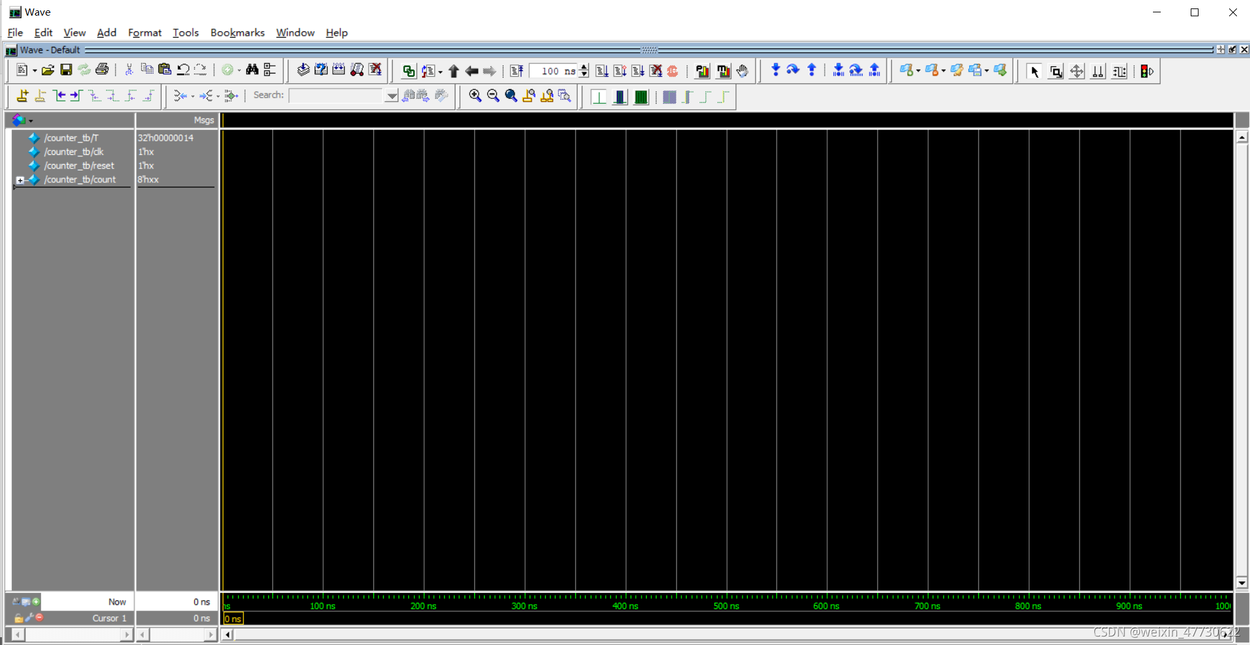This screenshot has width=1250, height=645.
Task: Open the contains-layout dropdown next to compile
Action: (440, 72)
